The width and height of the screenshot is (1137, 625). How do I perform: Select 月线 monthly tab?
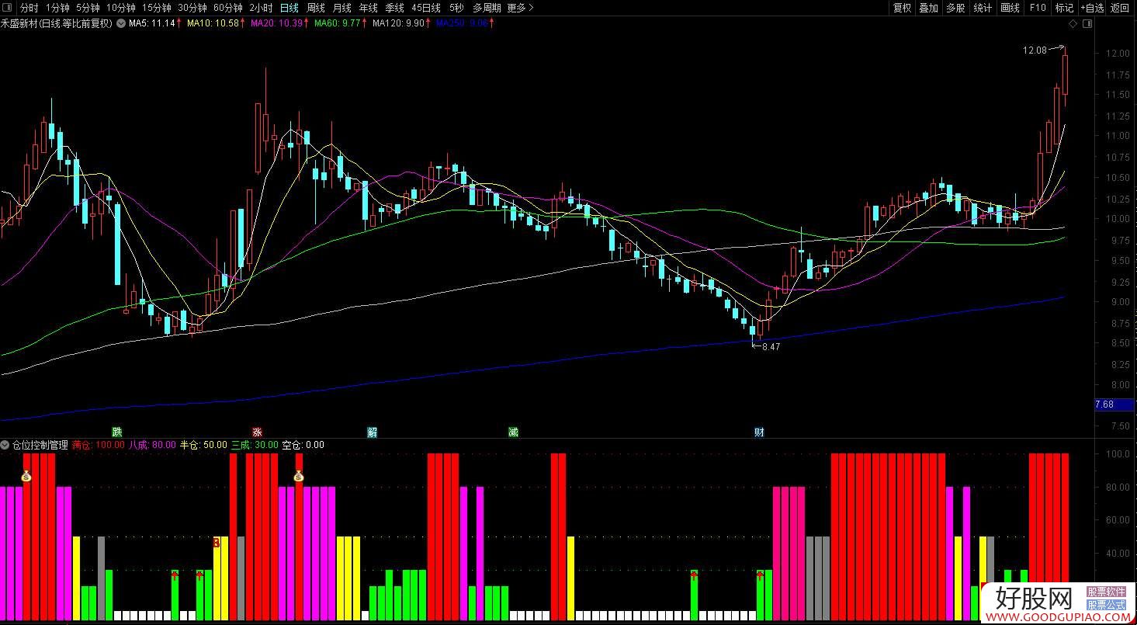341,8
